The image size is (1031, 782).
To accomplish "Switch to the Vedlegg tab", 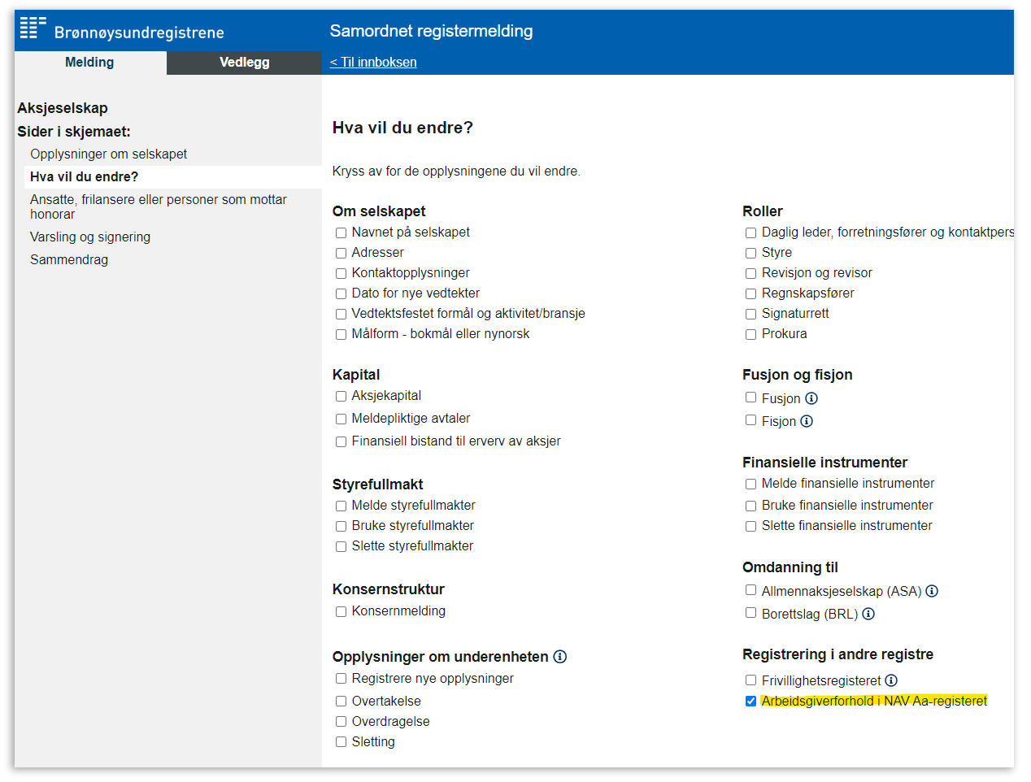I will tap(244, 63).
